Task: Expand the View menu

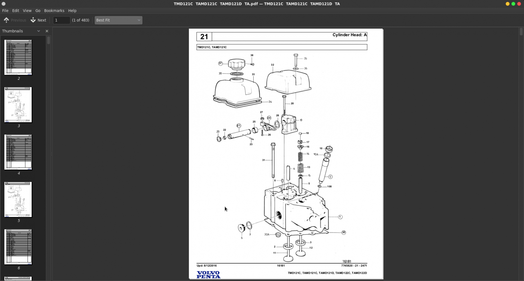Action: pos(27,10)
